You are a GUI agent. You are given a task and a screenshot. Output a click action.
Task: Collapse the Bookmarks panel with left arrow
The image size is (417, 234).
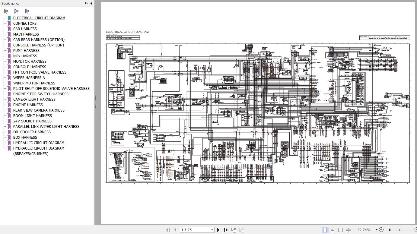click(x=91, y=3)
